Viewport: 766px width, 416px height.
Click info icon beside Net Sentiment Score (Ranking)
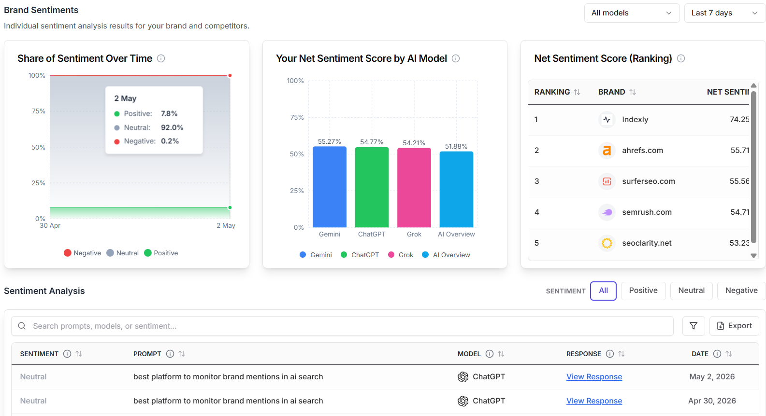click(x=681, y=58)
